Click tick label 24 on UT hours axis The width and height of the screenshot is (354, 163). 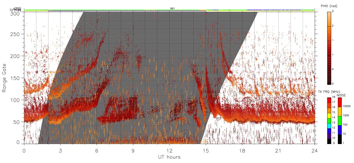pos(315,151)
